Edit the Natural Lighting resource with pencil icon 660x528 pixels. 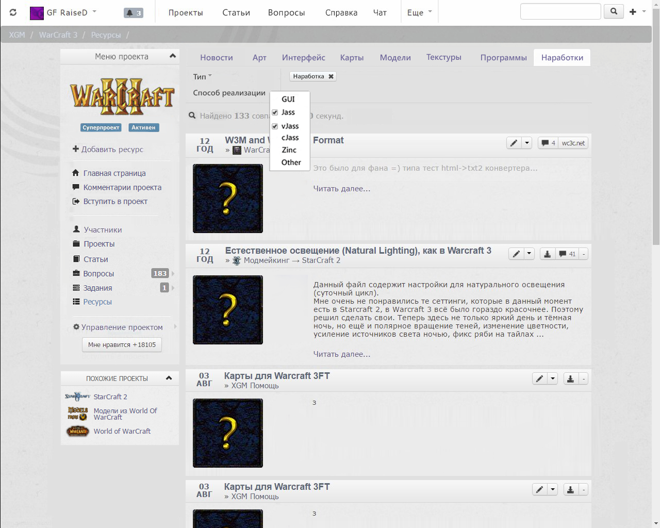[516, 254]
